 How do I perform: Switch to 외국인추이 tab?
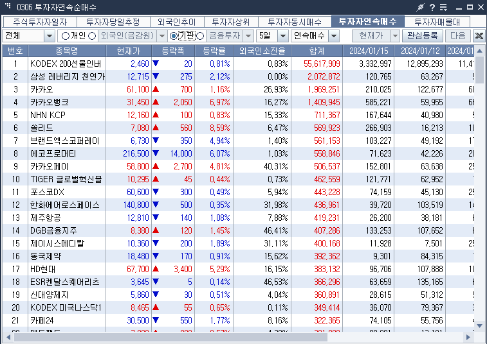click(x=177, y=22)
